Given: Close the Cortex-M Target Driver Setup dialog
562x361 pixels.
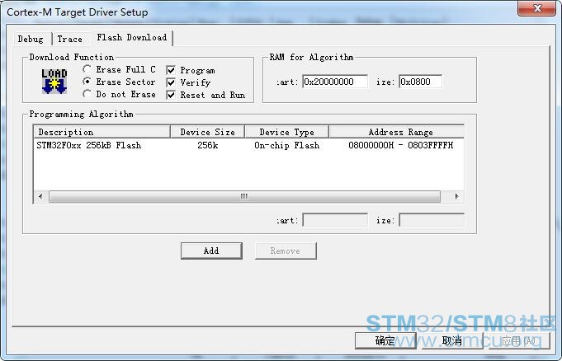Looking at the screenshot, I should pos(536,8).
